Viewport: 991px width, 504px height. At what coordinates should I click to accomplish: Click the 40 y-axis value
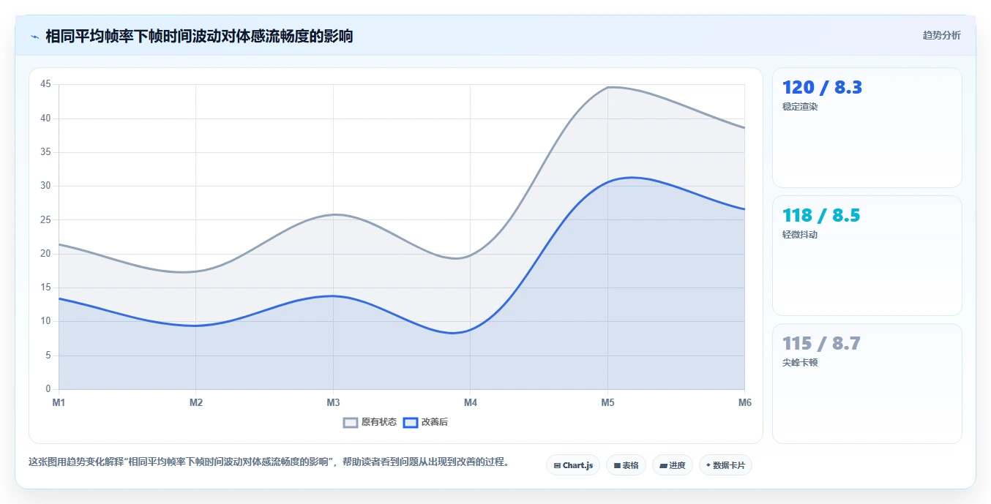click(x=45, y=118)
